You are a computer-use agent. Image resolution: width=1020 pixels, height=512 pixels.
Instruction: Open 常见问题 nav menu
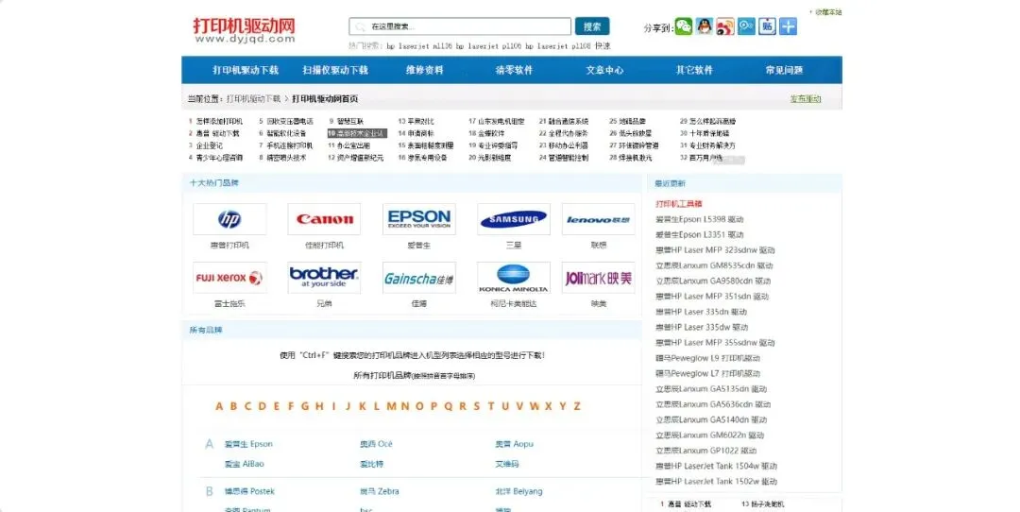coord(784,70)
